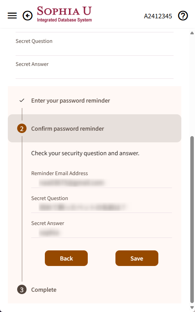The width and height of the screenshot is (195, 312).
Task: Click the upper Secret Question field
Action: point(94,44)
